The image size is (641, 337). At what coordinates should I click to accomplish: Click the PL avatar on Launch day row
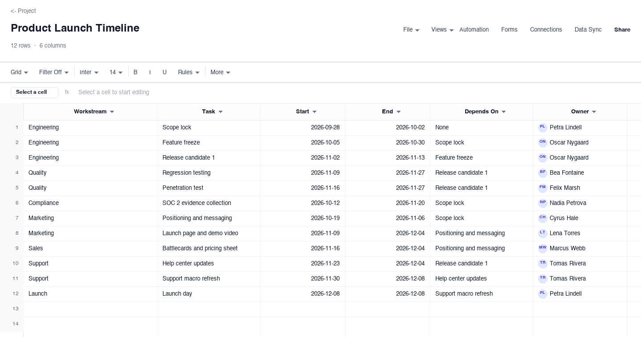coord(543,294)
